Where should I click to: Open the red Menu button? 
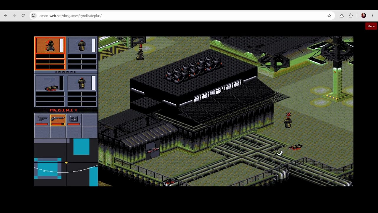pyautogui.click(x=371, y=26)
